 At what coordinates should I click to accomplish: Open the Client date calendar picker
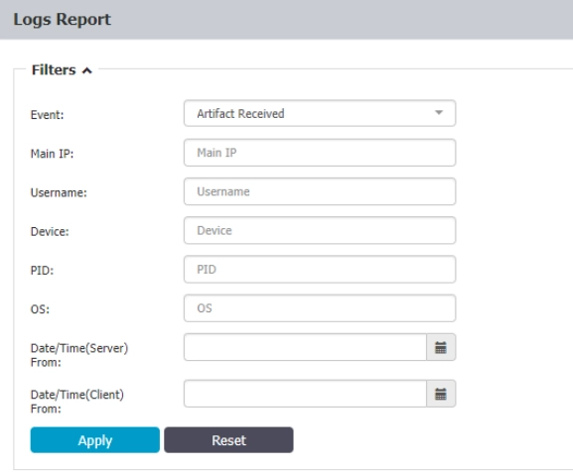(441, 394)
